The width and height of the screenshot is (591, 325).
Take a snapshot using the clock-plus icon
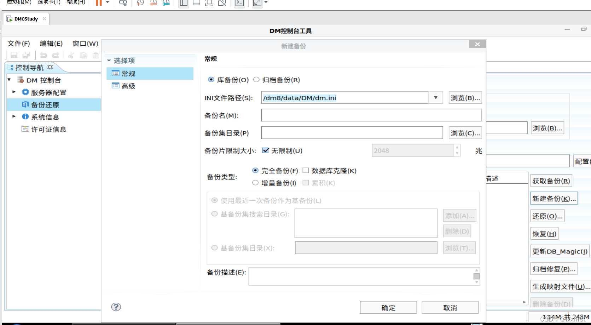click(140, 3)
